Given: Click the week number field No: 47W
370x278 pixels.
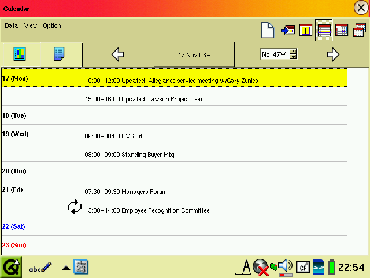Looking at the screenshot, I should click(x=275, y=54).
